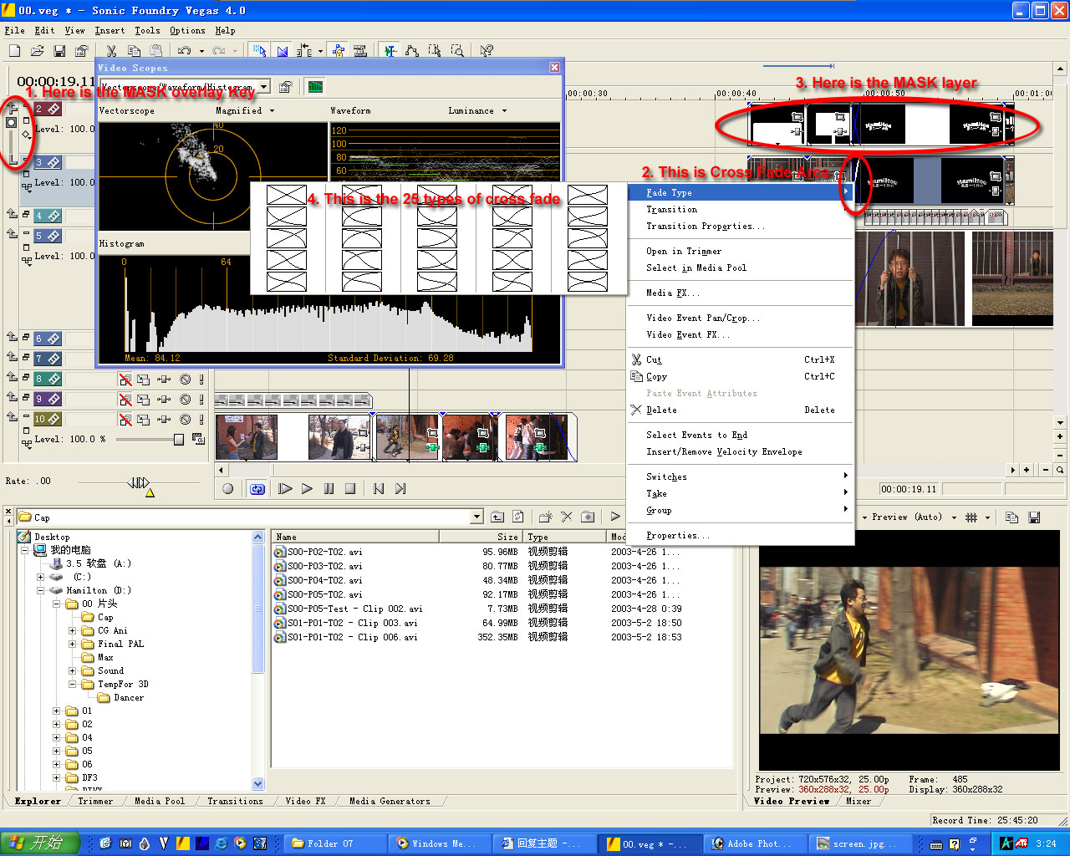Open the Preview (Auto) quality dropdown
Screen dimensions: 1070x856
click(954, 517)
